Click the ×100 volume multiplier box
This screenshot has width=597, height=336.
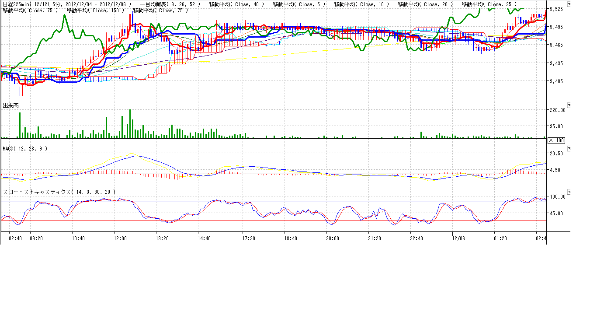(556, 140)
